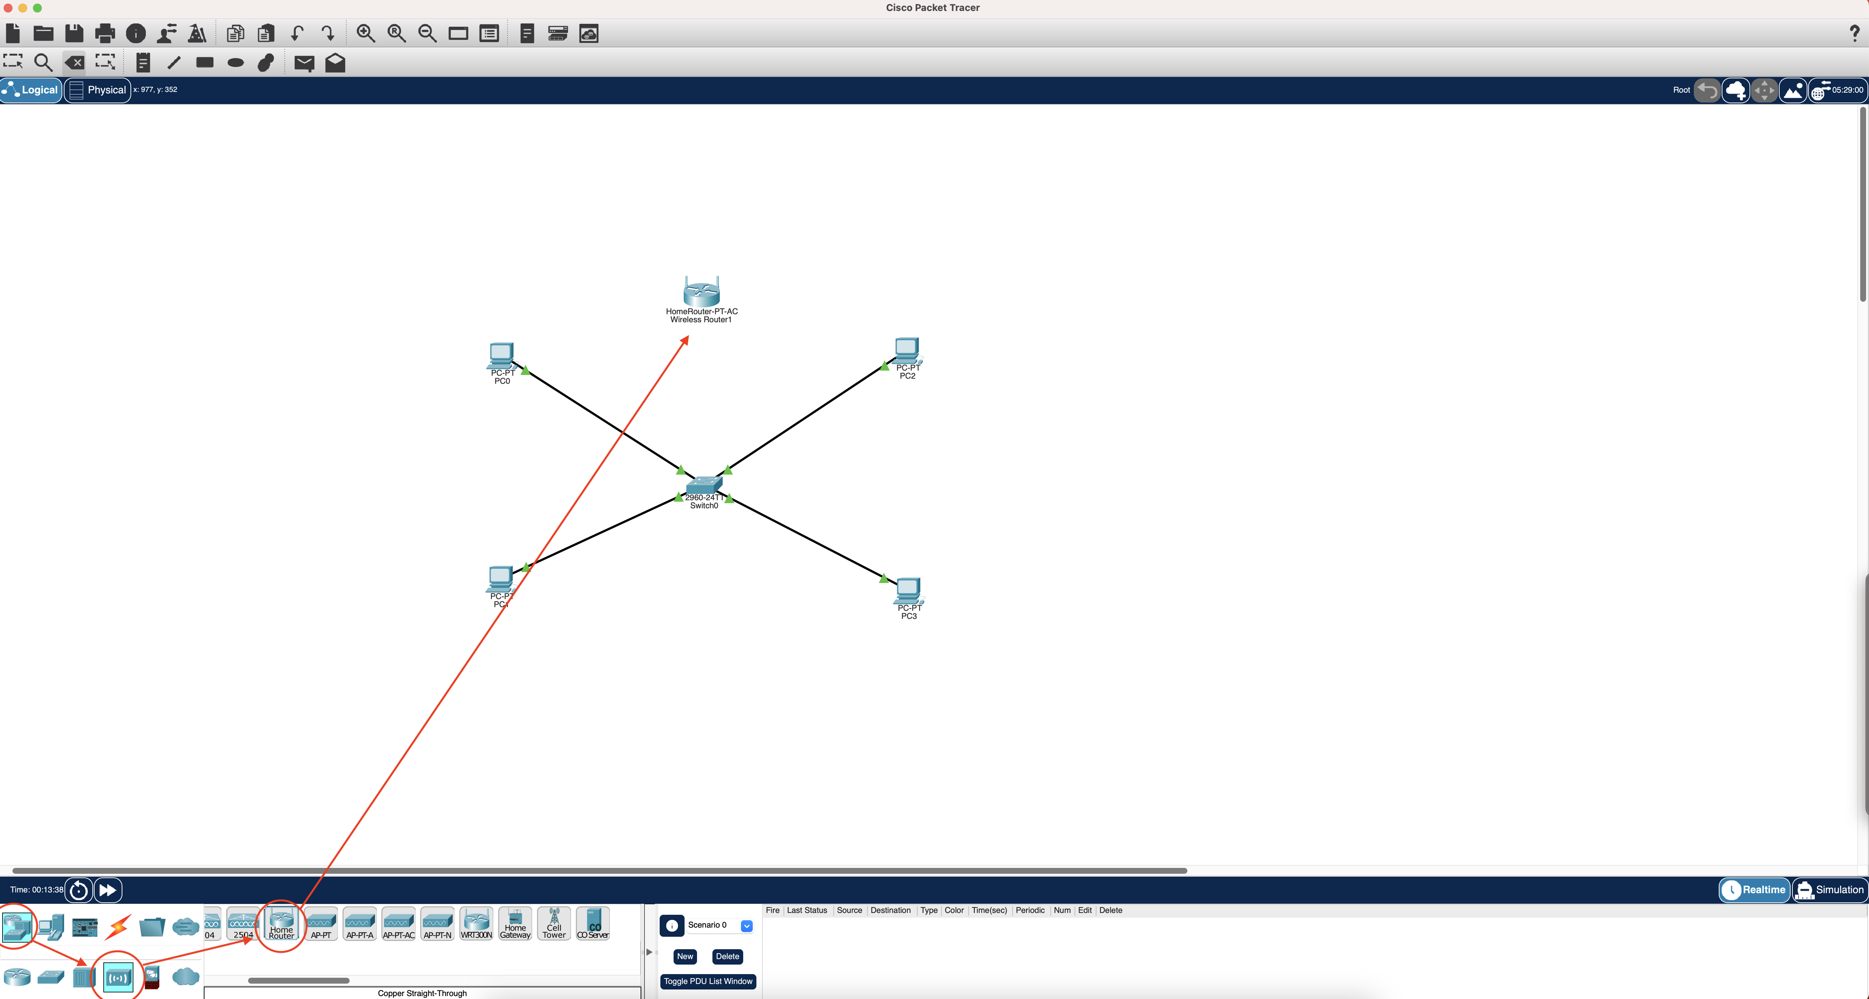This screenshot has width=1869, height=999.
Task: Select the Multiuser Connection cloud category
Action: [186, 926]
